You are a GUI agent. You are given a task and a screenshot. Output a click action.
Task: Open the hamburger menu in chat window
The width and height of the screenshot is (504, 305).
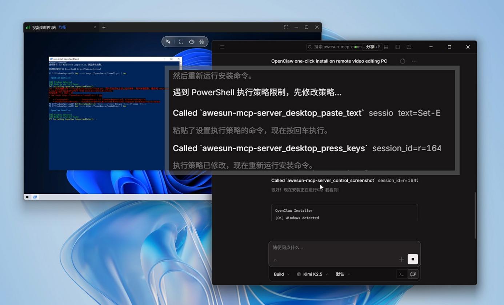click(x=222, y=47)
